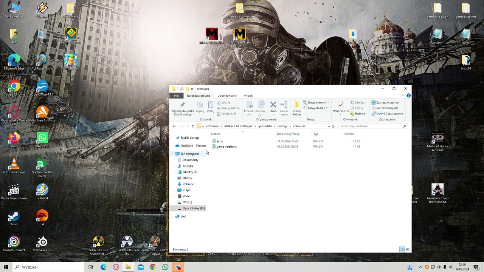The width and height of the screenshot is (484, 272).
Task: Click Zaznacz wszystko to select all files
Action: (x=385, y=102)
